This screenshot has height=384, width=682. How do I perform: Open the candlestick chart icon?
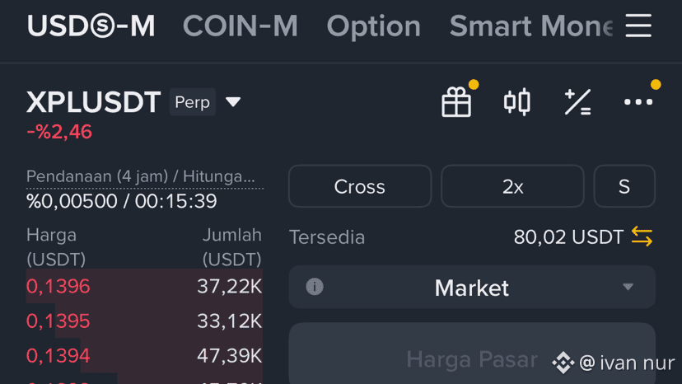pos(517,102)
